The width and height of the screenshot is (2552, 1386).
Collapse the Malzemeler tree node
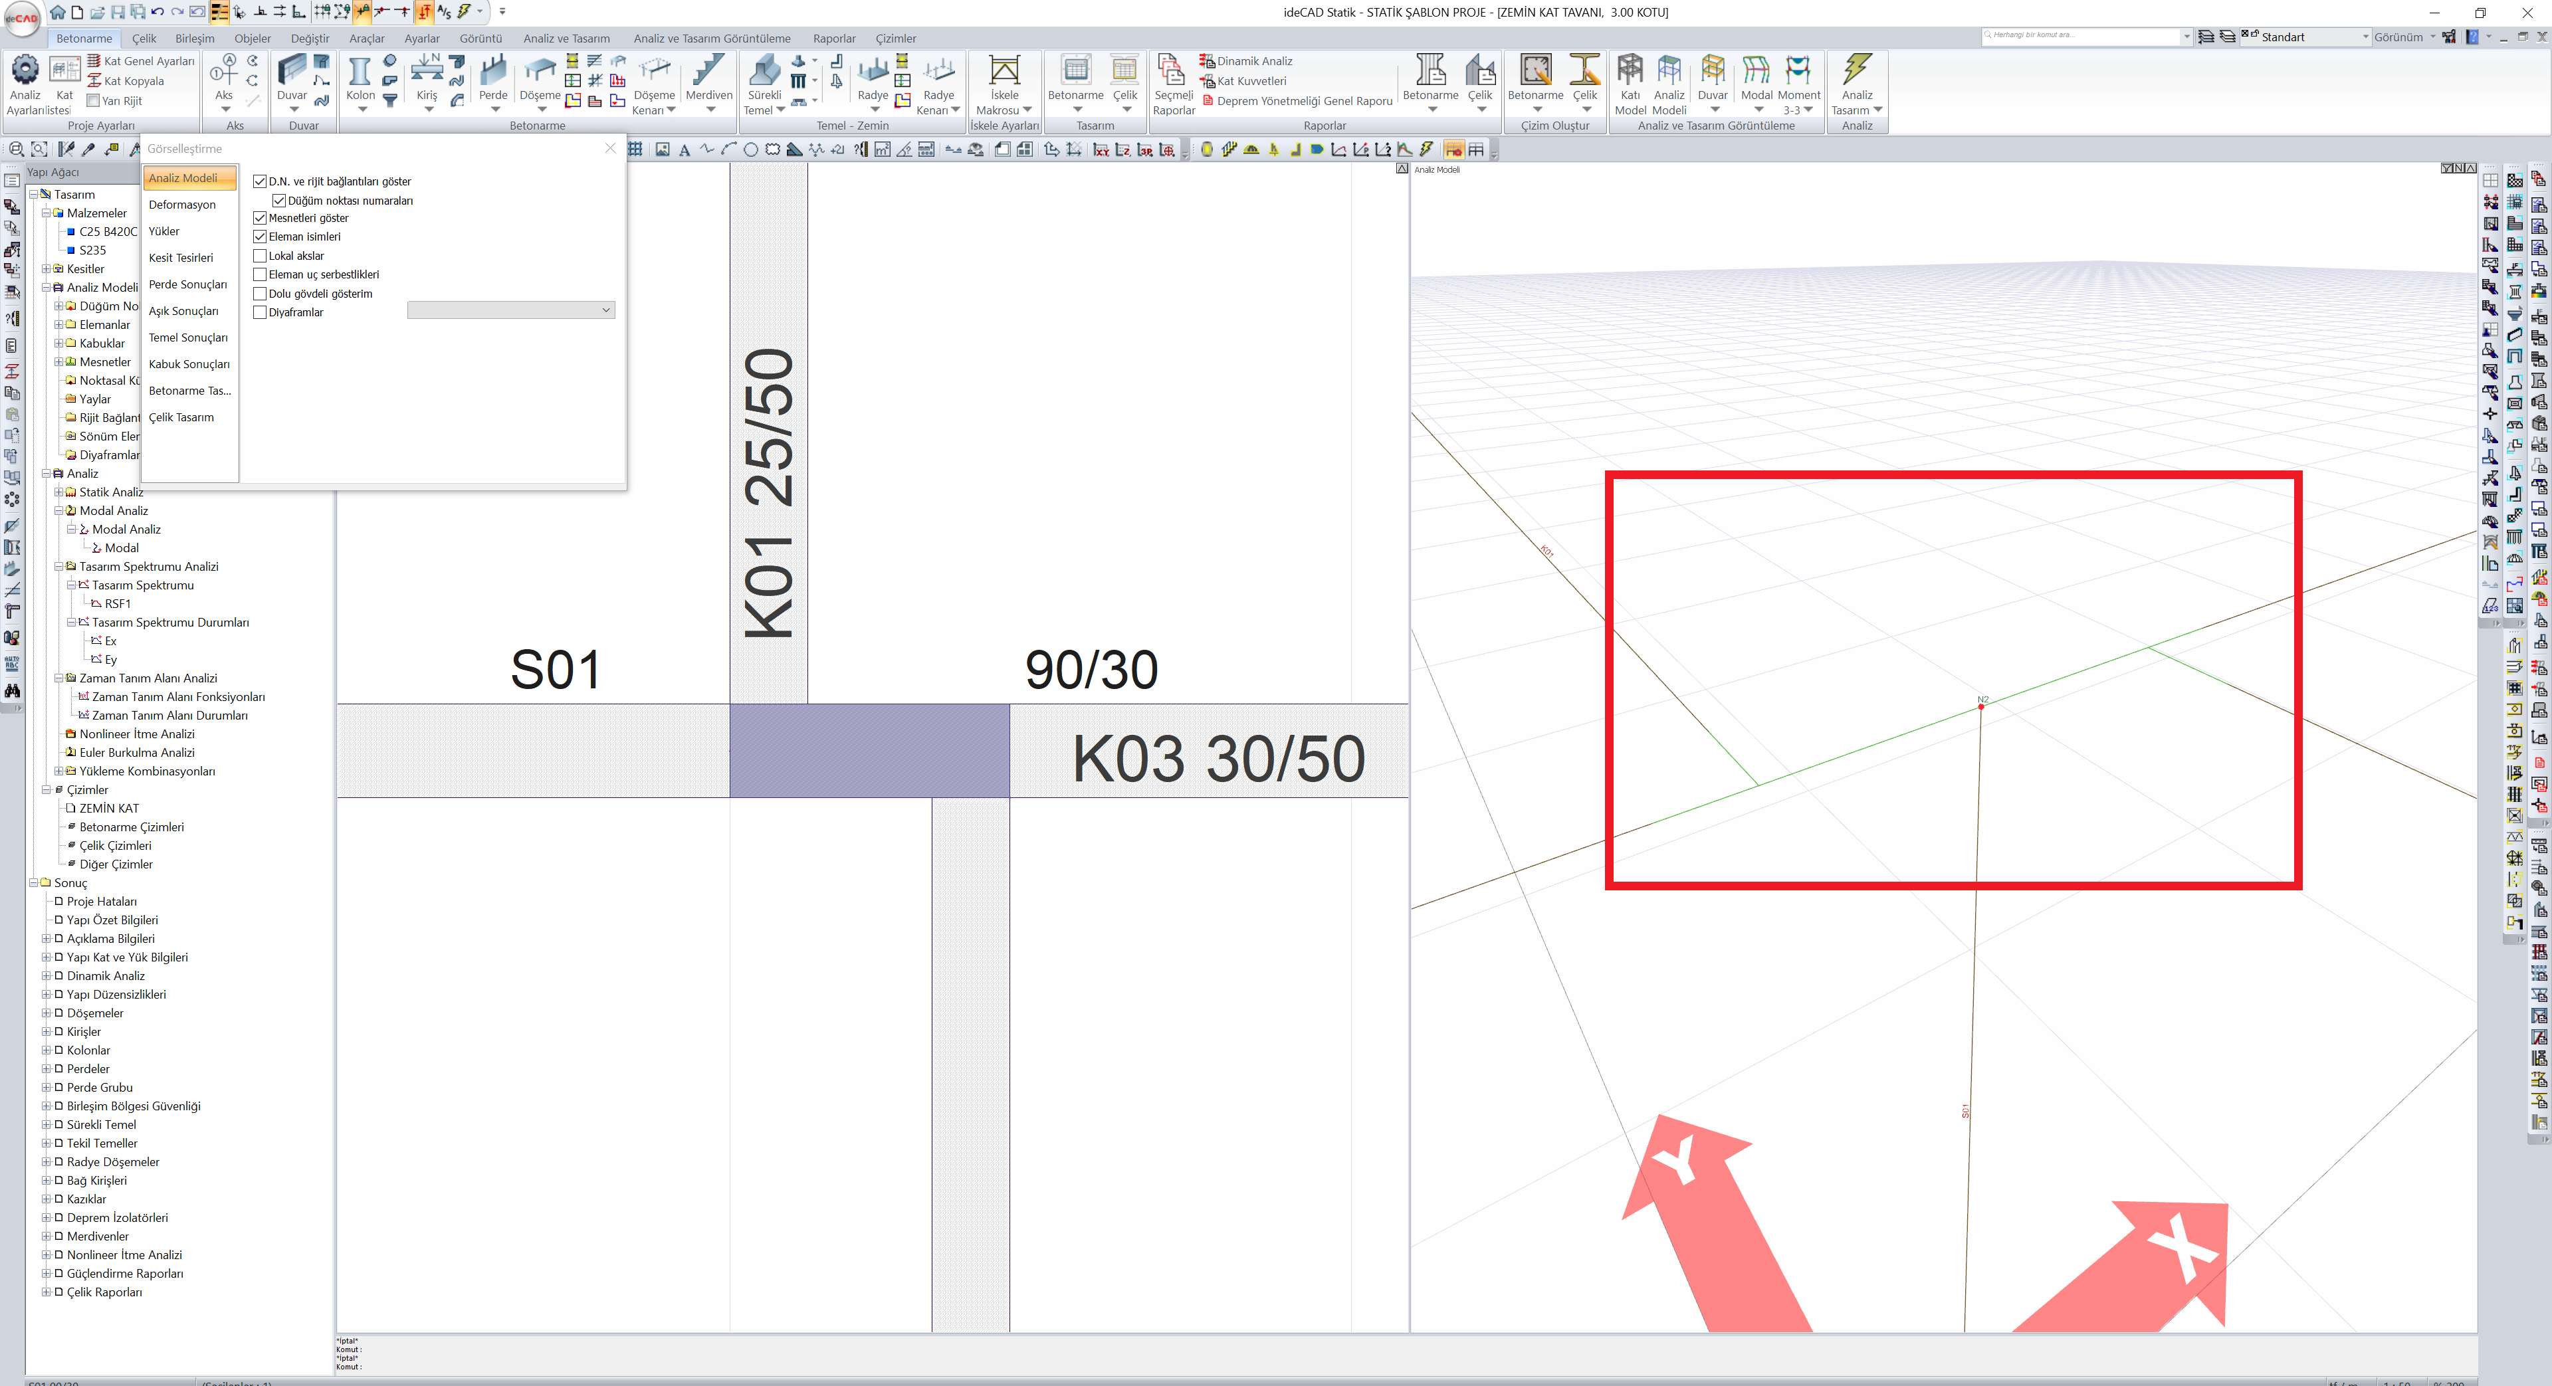(46, 213)
